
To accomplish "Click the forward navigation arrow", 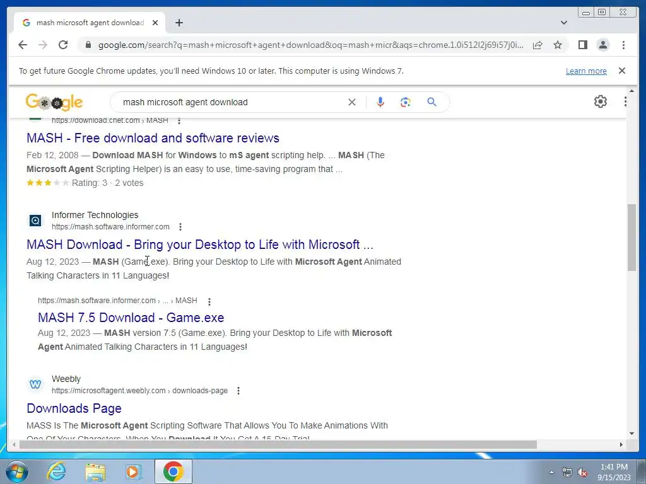I will click(43, 45).
